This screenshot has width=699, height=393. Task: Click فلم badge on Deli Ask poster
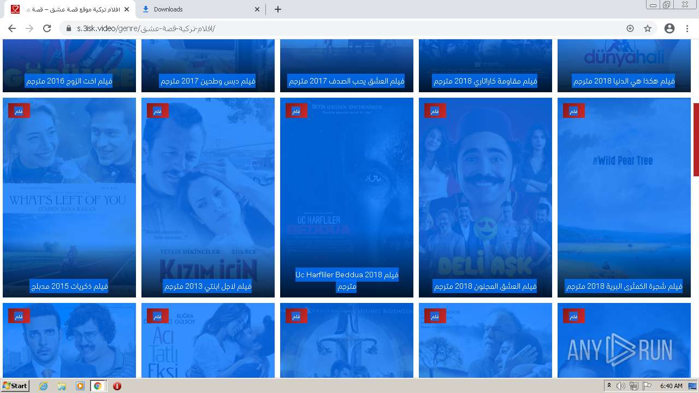point(435,111)
